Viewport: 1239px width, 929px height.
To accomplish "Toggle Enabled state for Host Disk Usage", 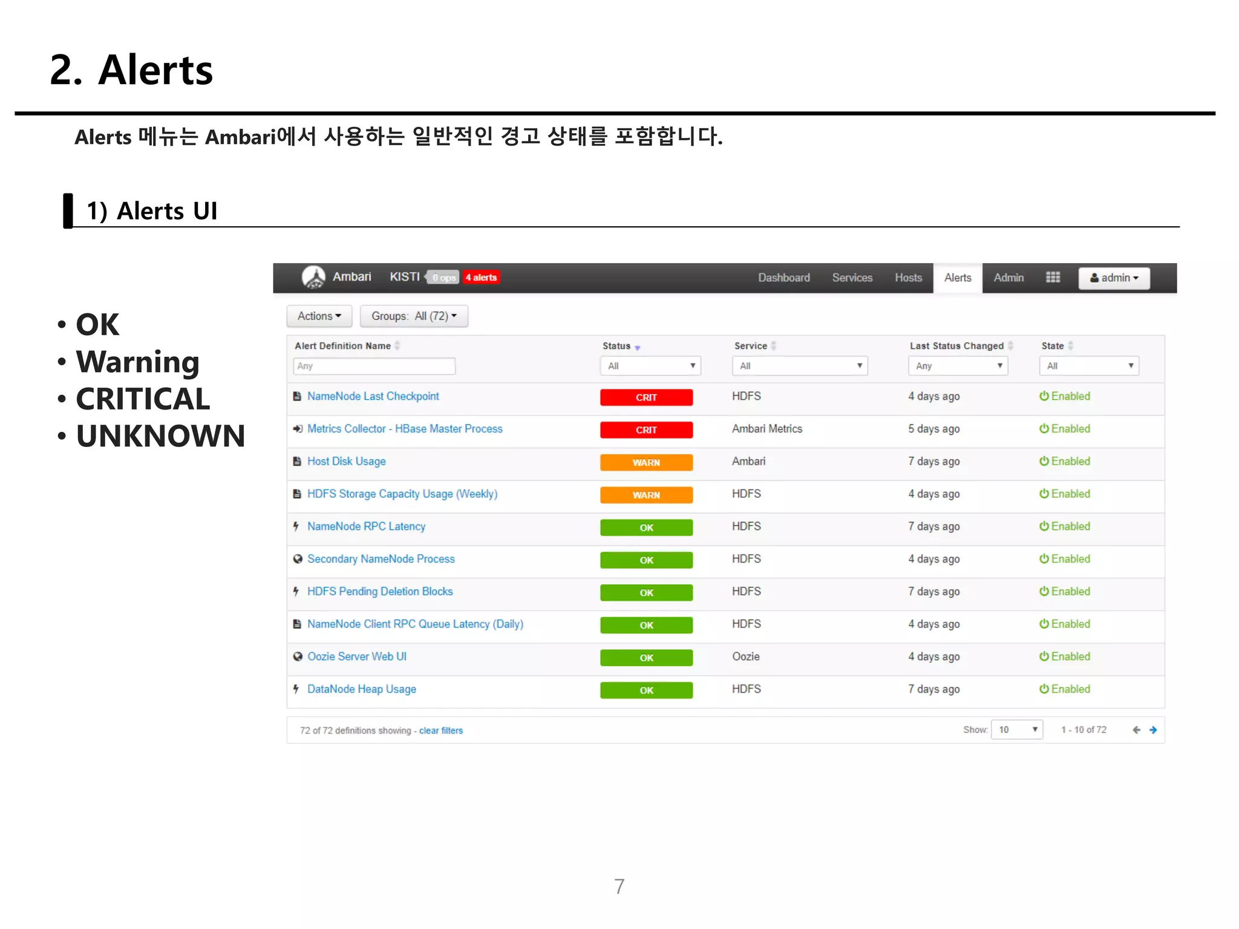I will pyautogui.click(x=1065, y=461).
